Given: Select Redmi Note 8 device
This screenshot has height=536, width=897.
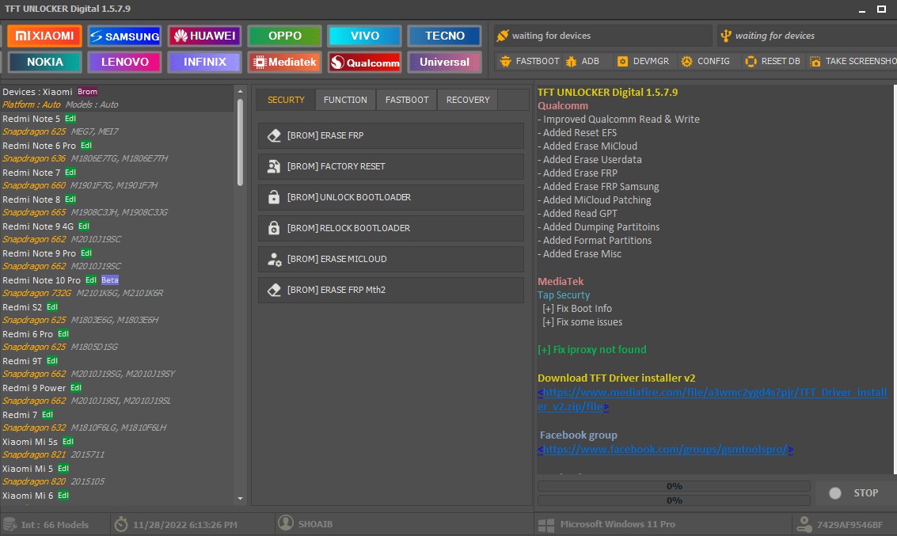Looking at the screenshot, I should (31, 200).
